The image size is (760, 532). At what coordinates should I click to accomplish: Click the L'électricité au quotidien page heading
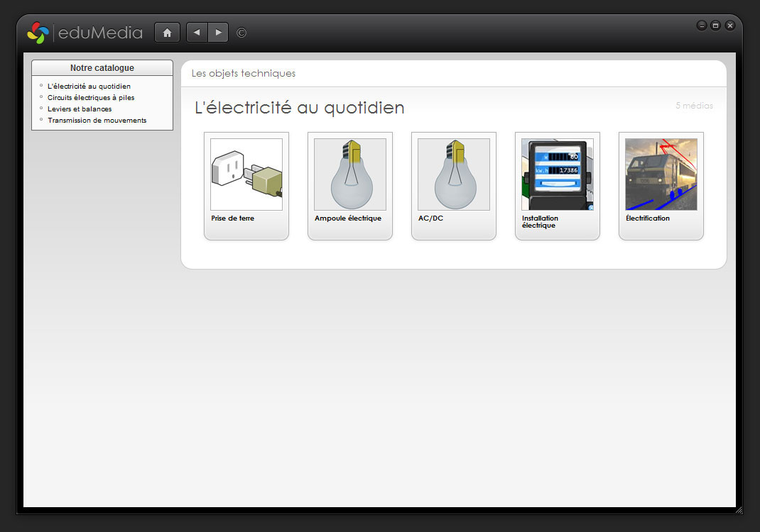(299, 108)
